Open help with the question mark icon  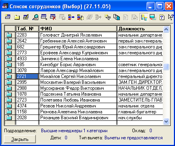[x=162, y=17]
